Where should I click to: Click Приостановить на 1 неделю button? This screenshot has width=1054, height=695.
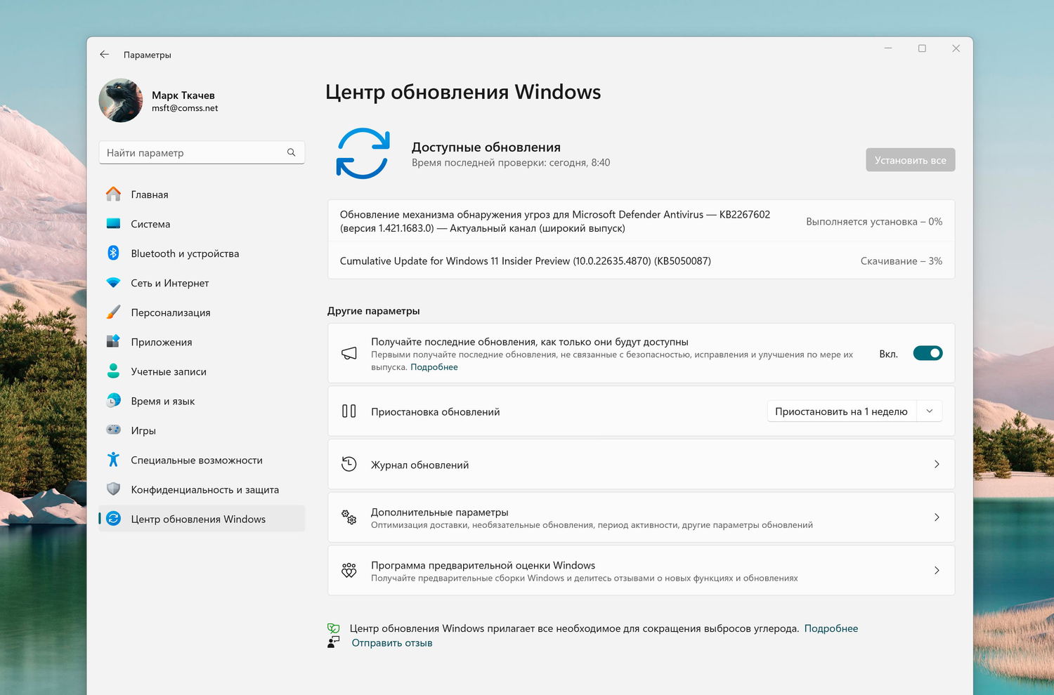click(841, 411)
